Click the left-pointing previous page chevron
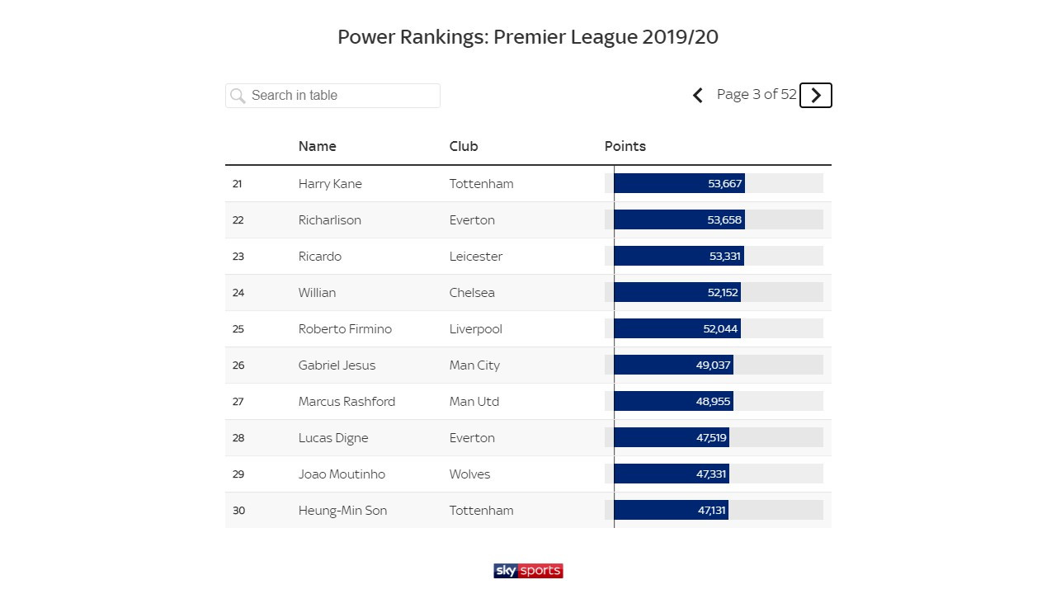 [697, 95]
